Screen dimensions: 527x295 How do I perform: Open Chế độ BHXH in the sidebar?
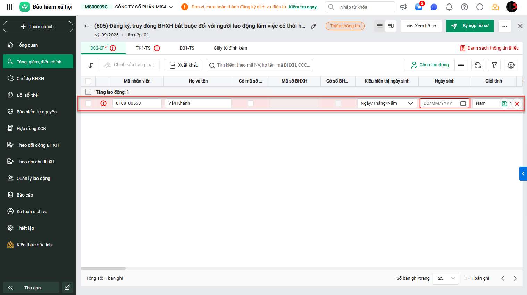click(x=38, y=78)
